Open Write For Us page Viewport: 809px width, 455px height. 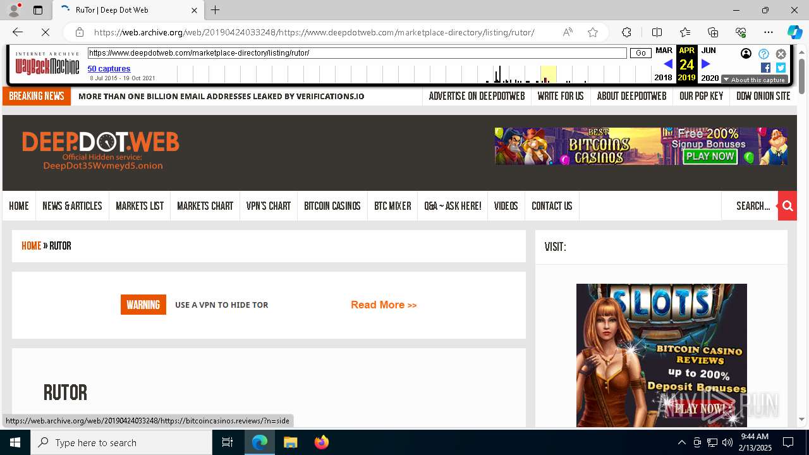tap(561, 96)
